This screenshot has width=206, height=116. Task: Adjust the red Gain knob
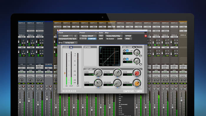click(137, 73)
